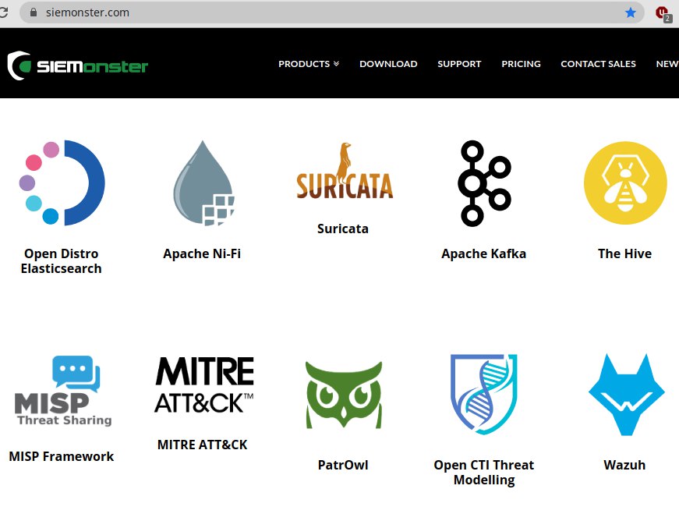Open the DOWNLOAD menu item
This screenshot has width=679, height=528.
tap(388, 64)
